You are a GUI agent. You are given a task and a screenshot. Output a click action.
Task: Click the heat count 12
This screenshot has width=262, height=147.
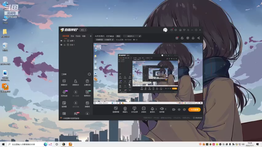135,40
